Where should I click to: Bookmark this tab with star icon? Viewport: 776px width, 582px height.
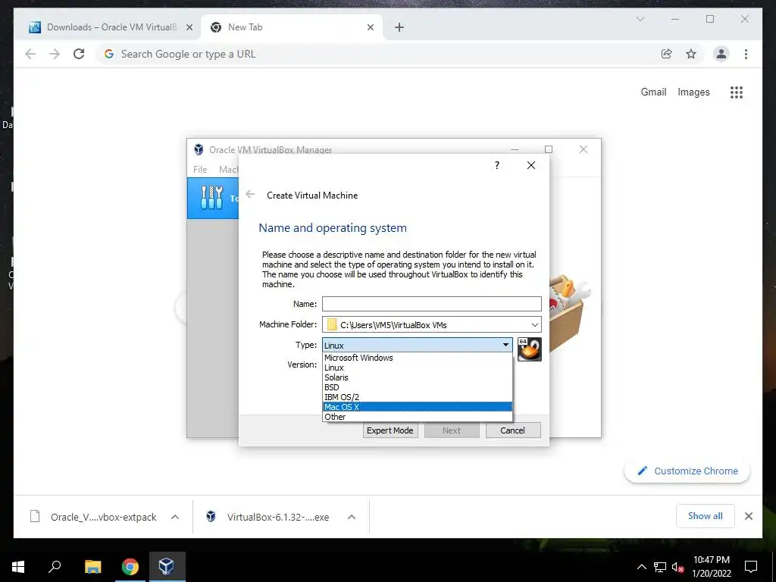(x=691, y=54)
